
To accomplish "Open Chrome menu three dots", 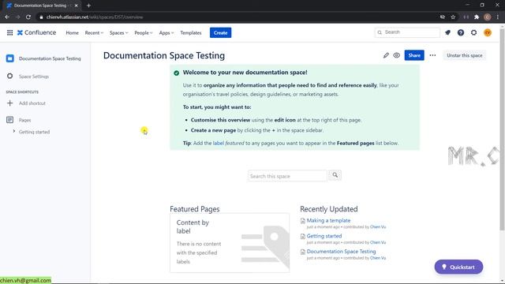I will 498,17.
